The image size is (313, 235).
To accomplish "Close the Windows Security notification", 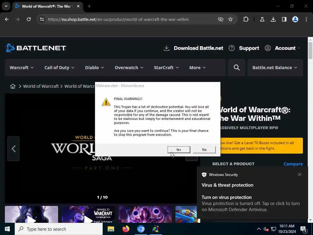I will (x=300, y=174).
